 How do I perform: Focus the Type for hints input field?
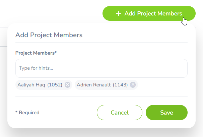(101, 68)
